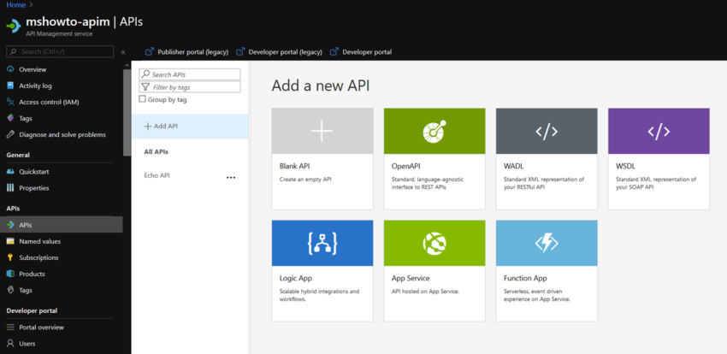Image resolution: width=727 pixels, height=354 pixels.
Task: Open the Logic App tile icon
Action: coord(322,243)
